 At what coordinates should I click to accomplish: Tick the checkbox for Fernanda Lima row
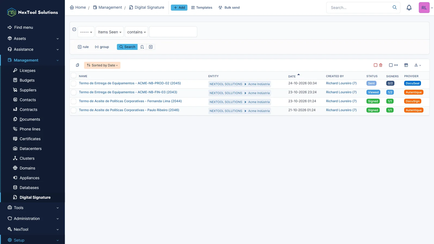point(74,101)
